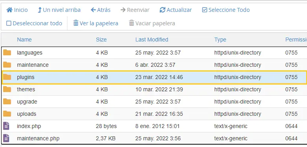Click the Atrás back arrow icon
The image size is (307, 147).
pos(94,10)
